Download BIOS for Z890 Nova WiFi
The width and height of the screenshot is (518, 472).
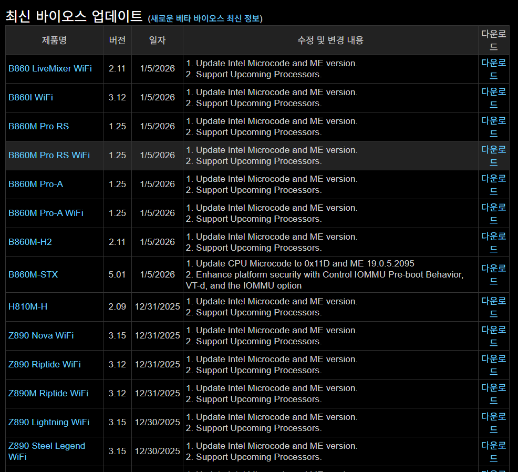(x=493, y=336)
